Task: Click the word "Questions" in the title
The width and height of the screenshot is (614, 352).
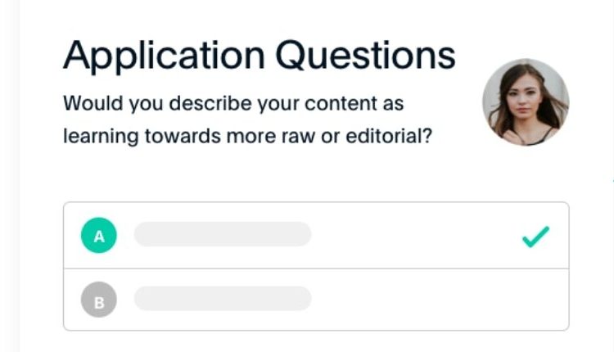Action: [x=365, y=56]
